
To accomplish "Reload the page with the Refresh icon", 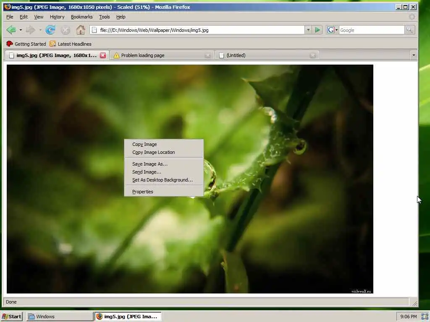I will pos(50,30).
